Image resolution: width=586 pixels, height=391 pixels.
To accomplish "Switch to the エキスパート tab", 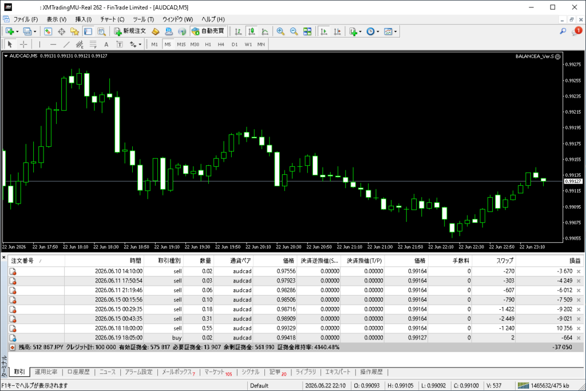I will click(x=338, y=372).
